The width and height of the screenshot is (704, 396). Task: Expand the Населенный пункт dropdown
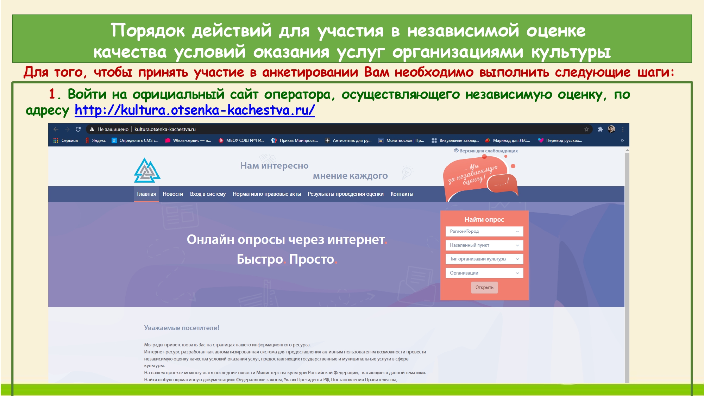(x=484, y=245)
